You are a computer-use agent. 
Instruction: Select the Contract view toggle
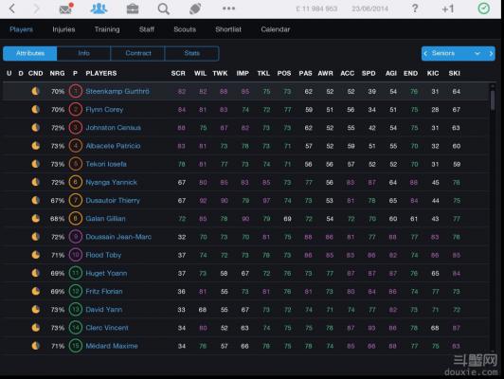(x=138, y=53)
